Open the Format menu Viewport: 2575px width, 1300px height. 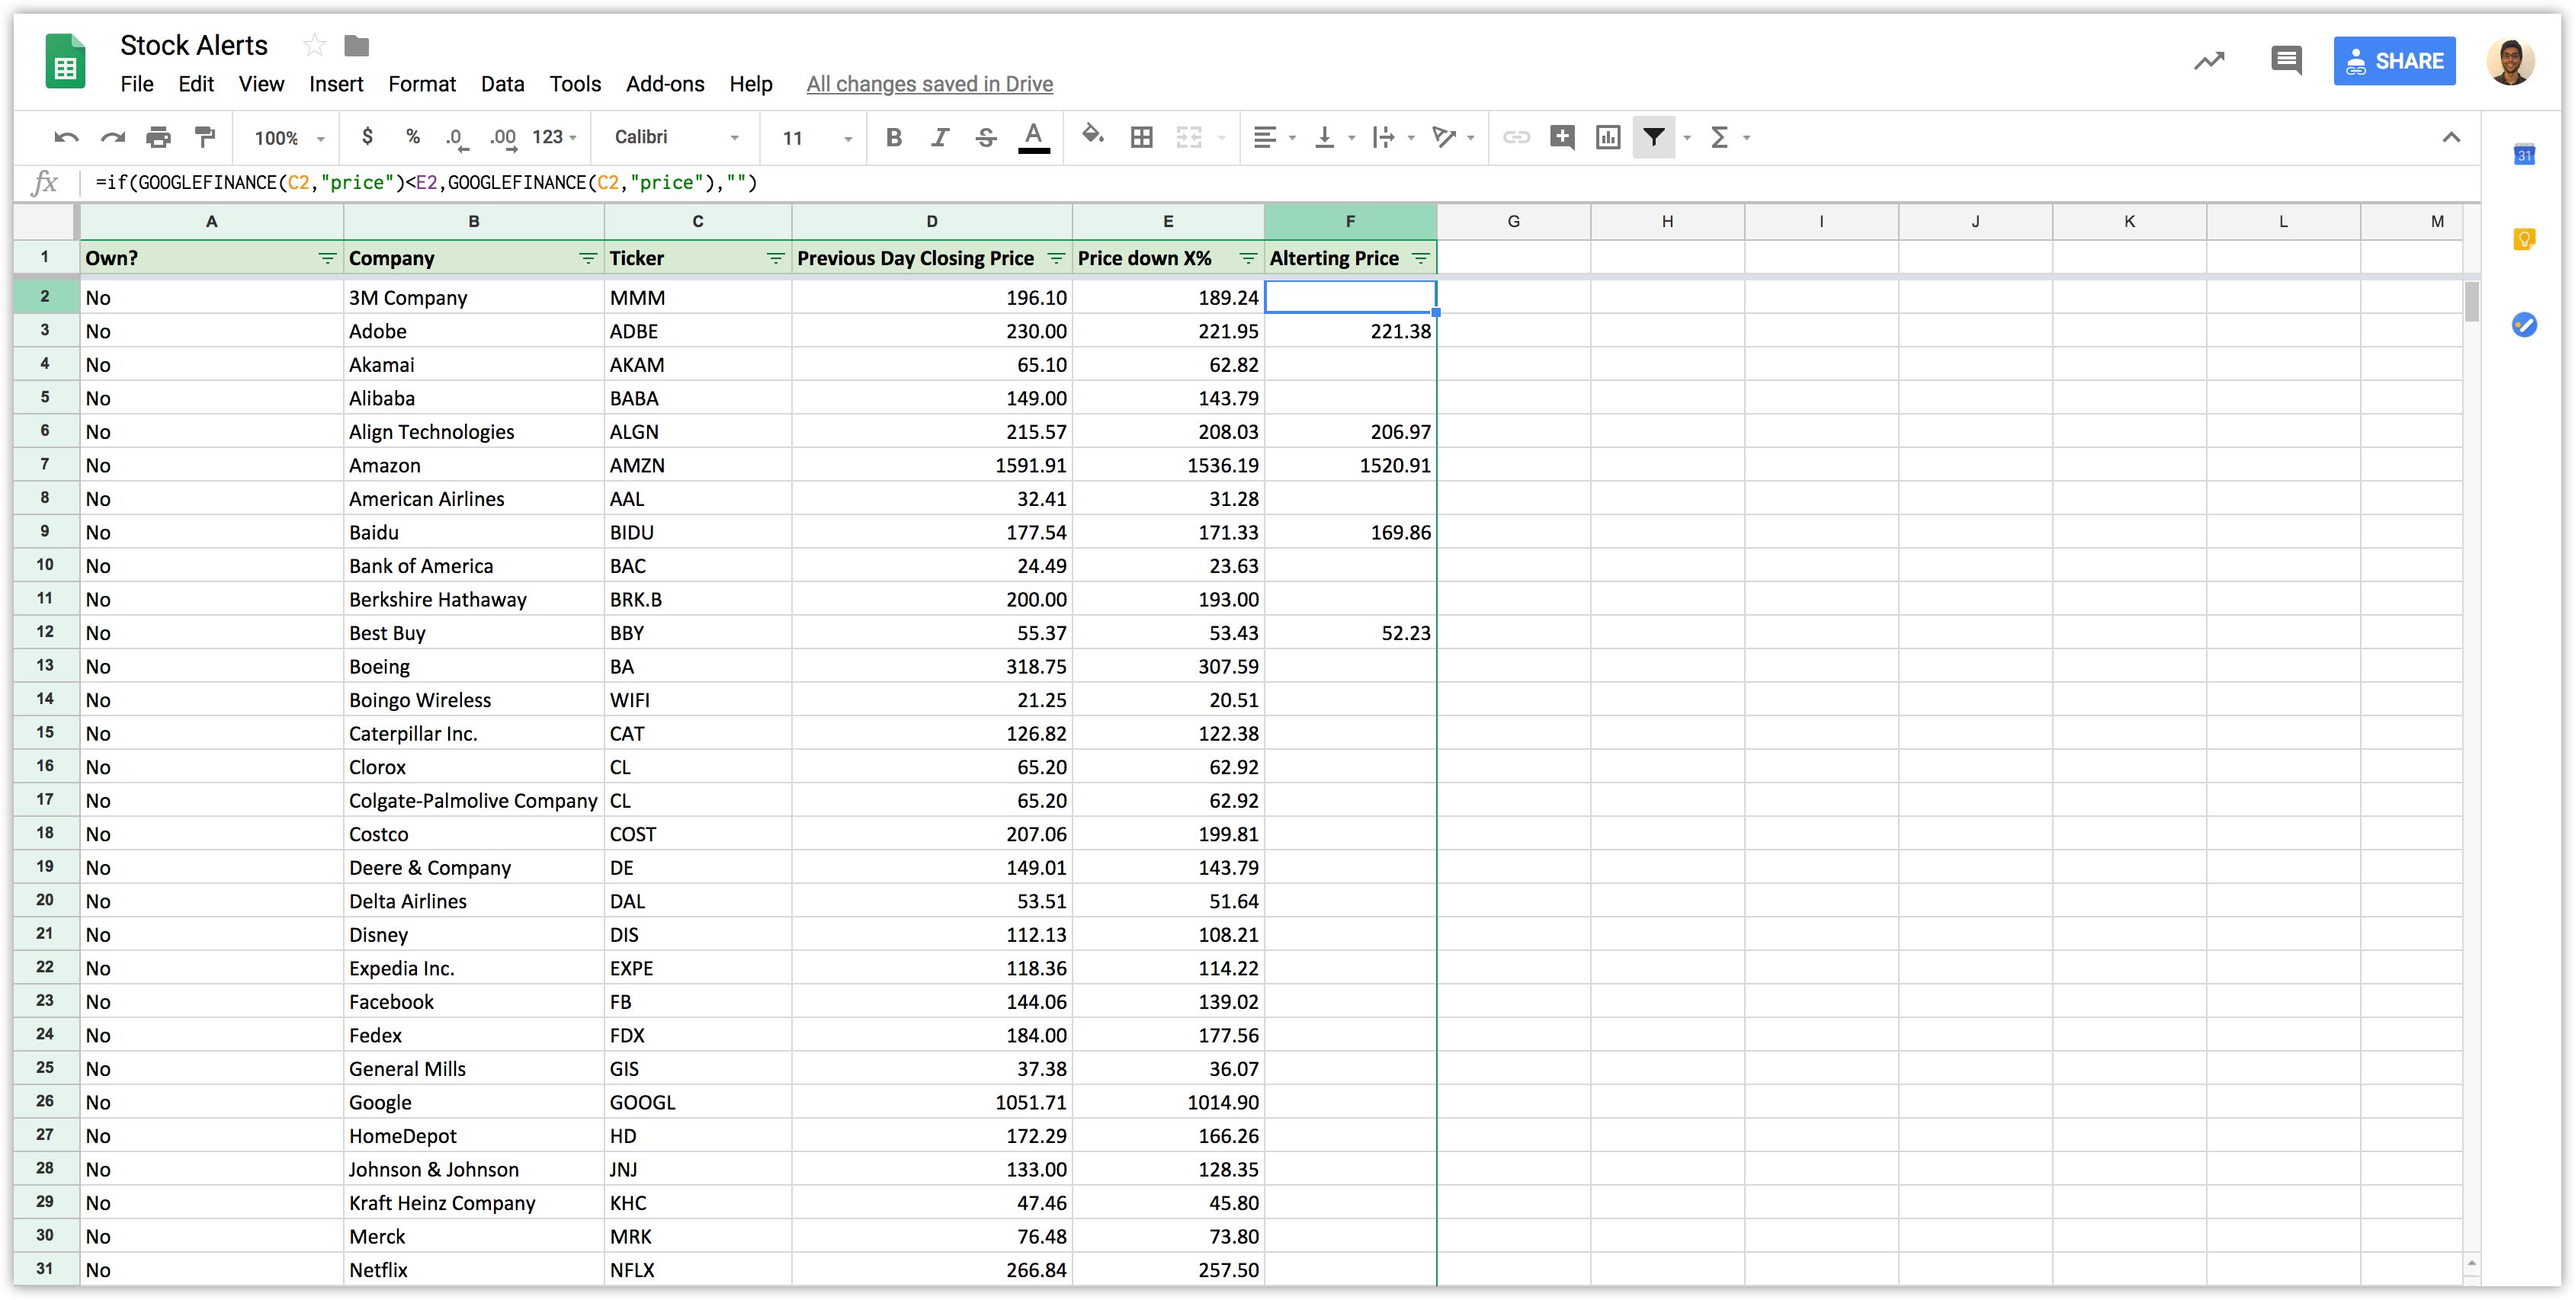click(422, 84)
